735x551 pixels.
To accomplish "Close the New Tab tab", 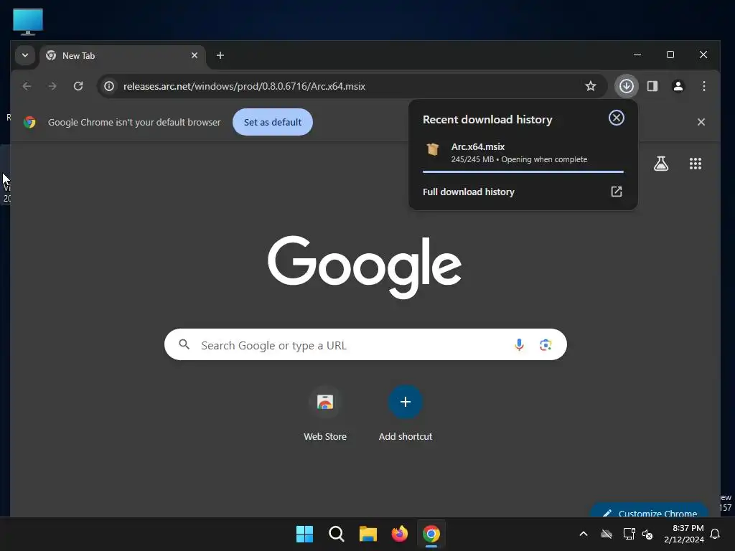I will (195, 55).
